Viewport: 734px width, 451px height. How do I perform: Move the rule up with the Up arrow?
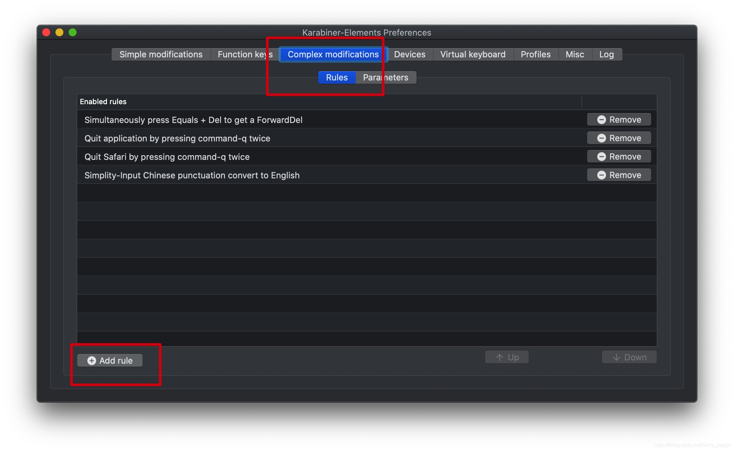coord(507,357)
